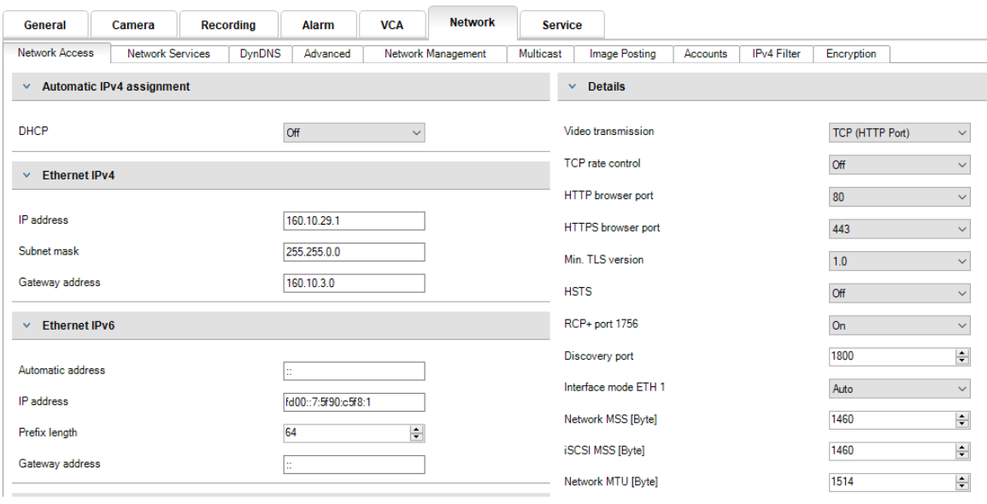Open the Min. TLS version dropdown
The height and width of the screenshot is (504, 987).
click(899, 261)
